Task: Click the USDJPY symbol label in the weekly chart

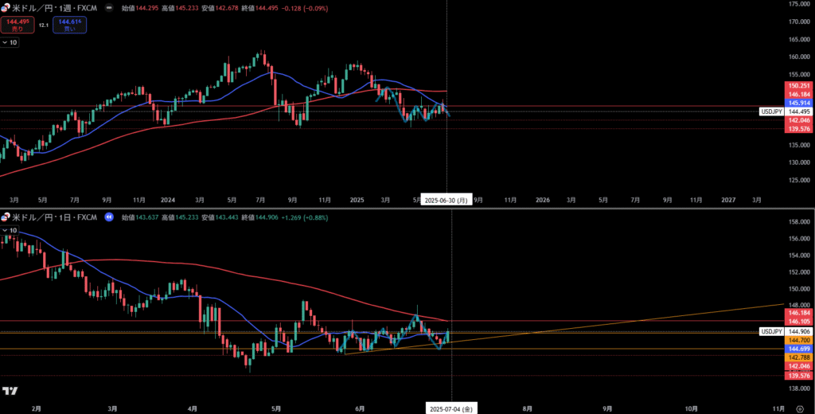Action: click(771, 111)
